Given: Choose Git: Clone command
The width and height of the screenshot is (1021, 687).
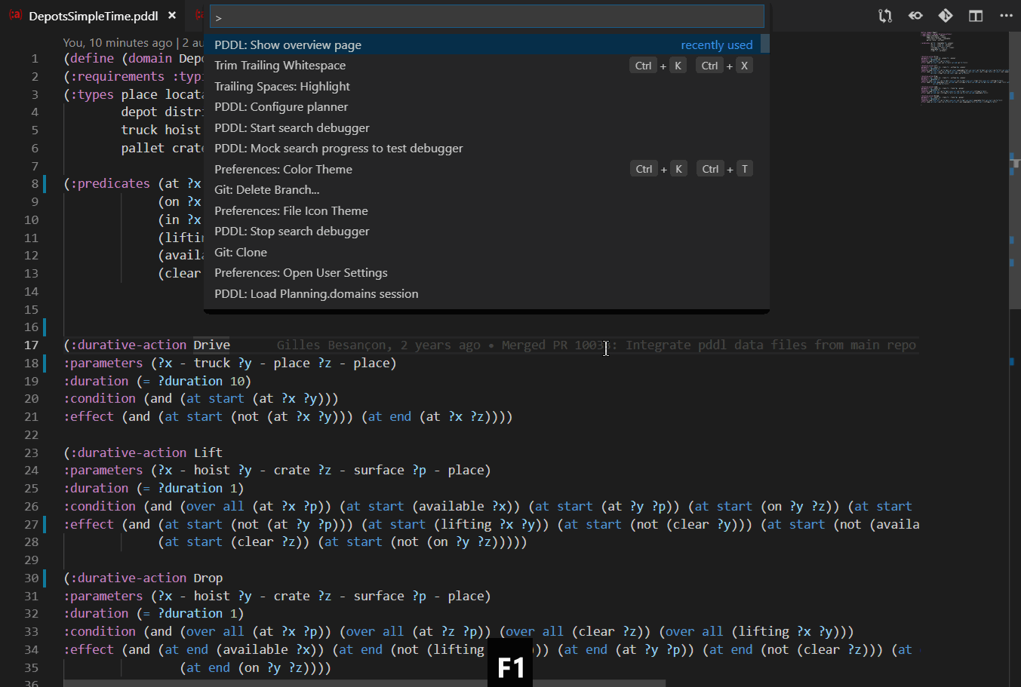Looking at the screenshot, I should pyautogui.click(x=487, y=252).
